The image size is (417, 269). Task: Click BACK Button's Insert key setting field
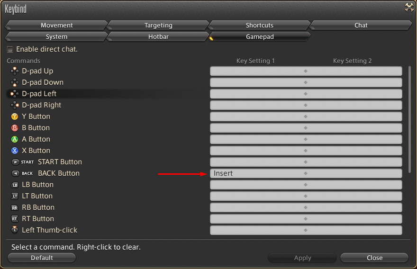point(257,173)
